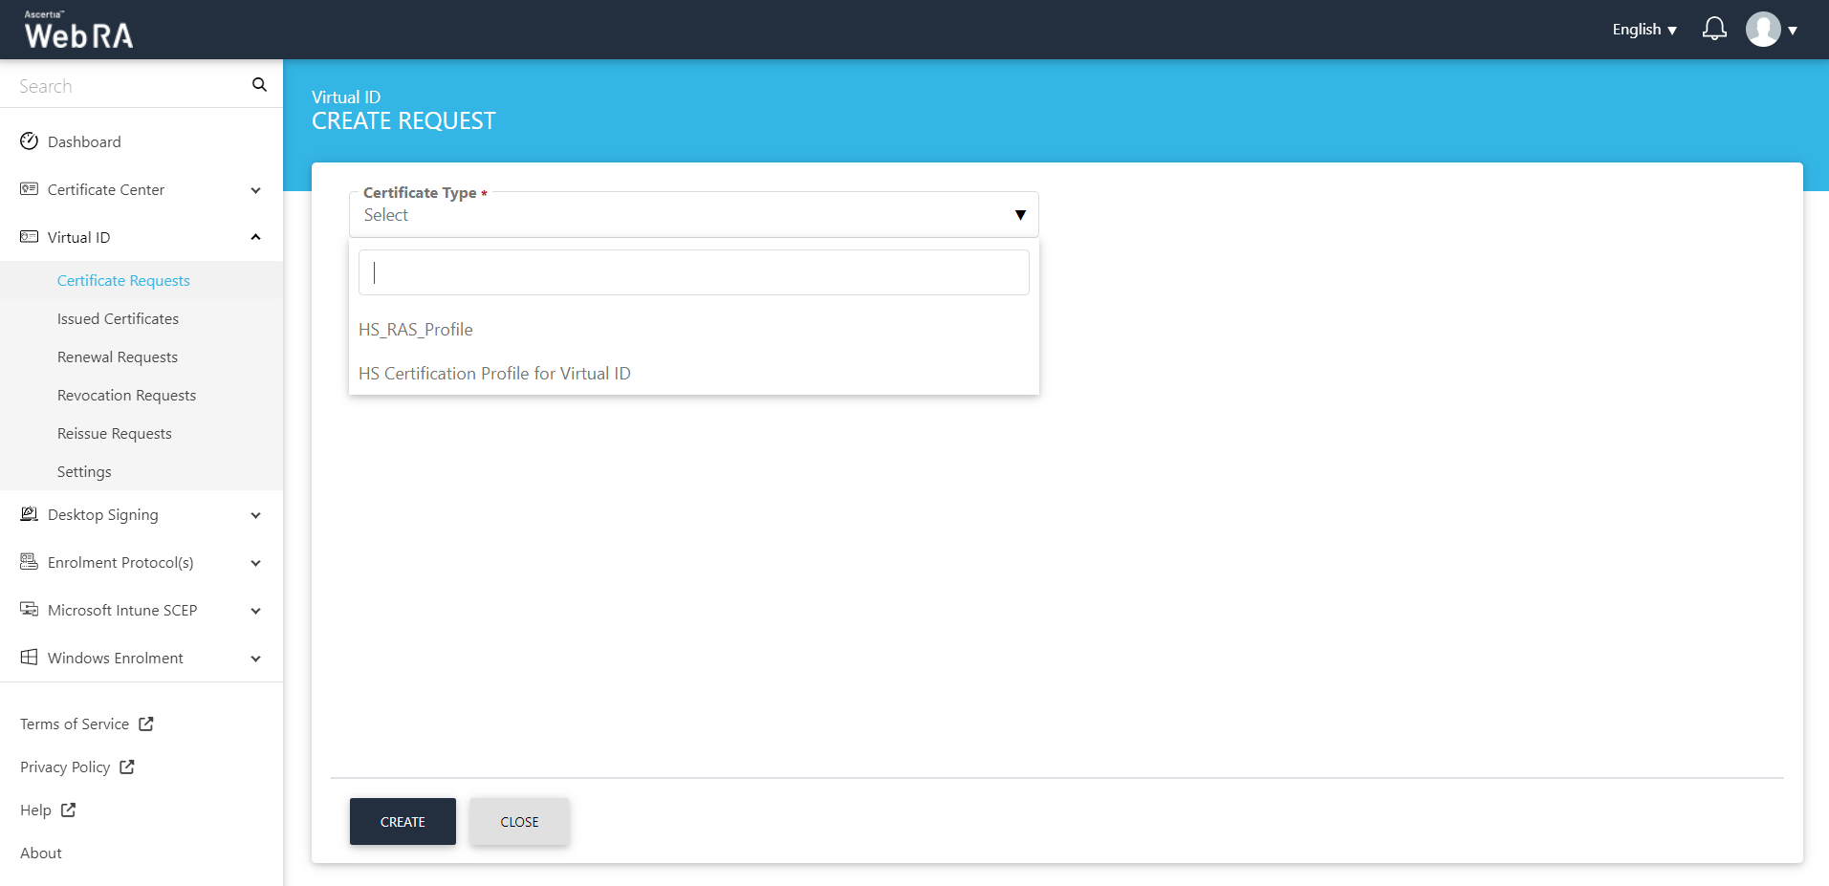Image resolution: width=1829 pixels, height=886 pixels.
Task: Go to Issued Certificates
Action: 118,319
